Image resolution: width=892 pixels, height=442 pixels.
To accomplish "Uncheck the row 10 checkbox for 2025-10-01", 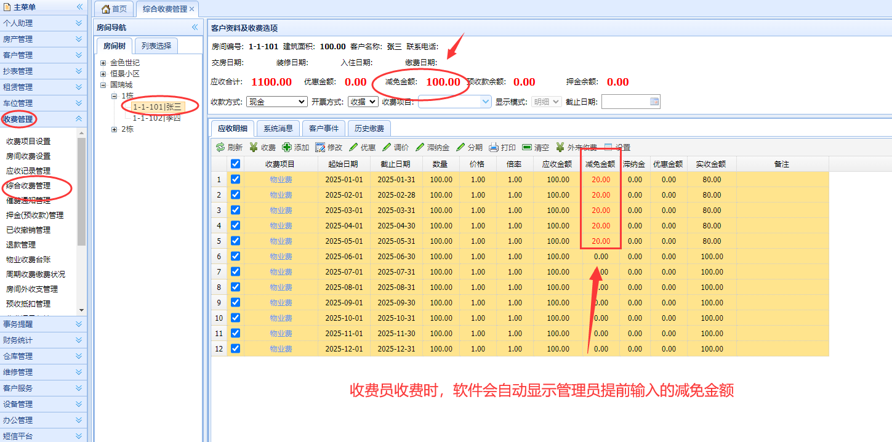I will point(235,318).
